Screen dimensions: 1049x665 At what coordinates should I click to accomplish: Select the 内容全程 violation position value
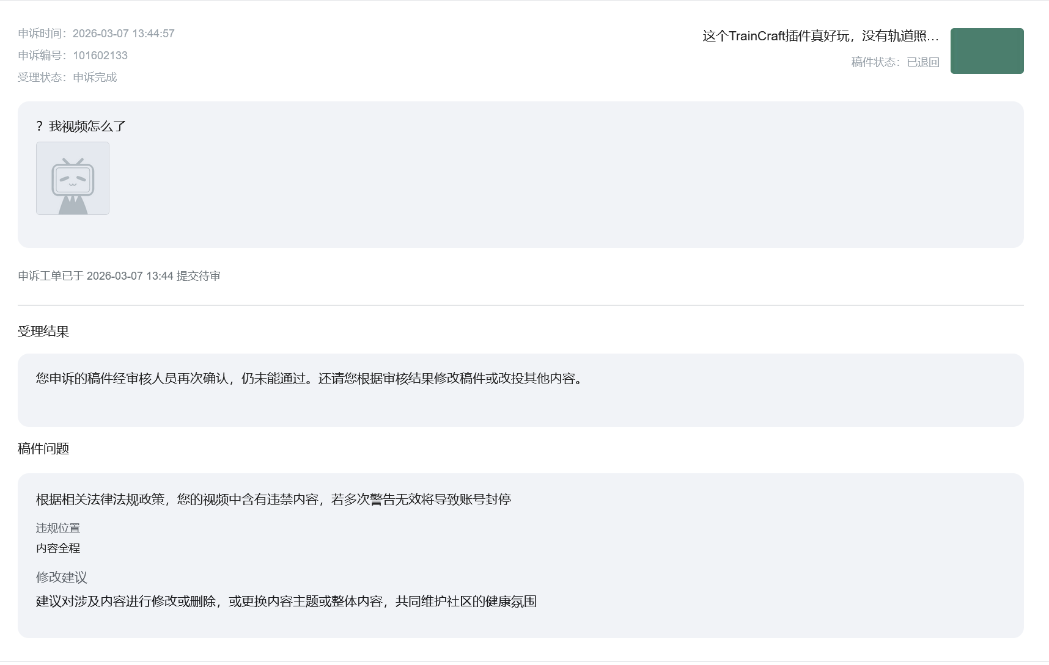coord(58,548)
